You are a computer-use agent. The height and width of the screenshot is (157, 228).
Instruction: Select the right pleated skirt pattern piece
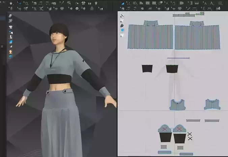coord(197,37)
